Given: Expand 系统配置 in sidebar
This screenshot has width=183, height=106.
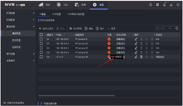Looking at the screenshot, I should point(34,13).
